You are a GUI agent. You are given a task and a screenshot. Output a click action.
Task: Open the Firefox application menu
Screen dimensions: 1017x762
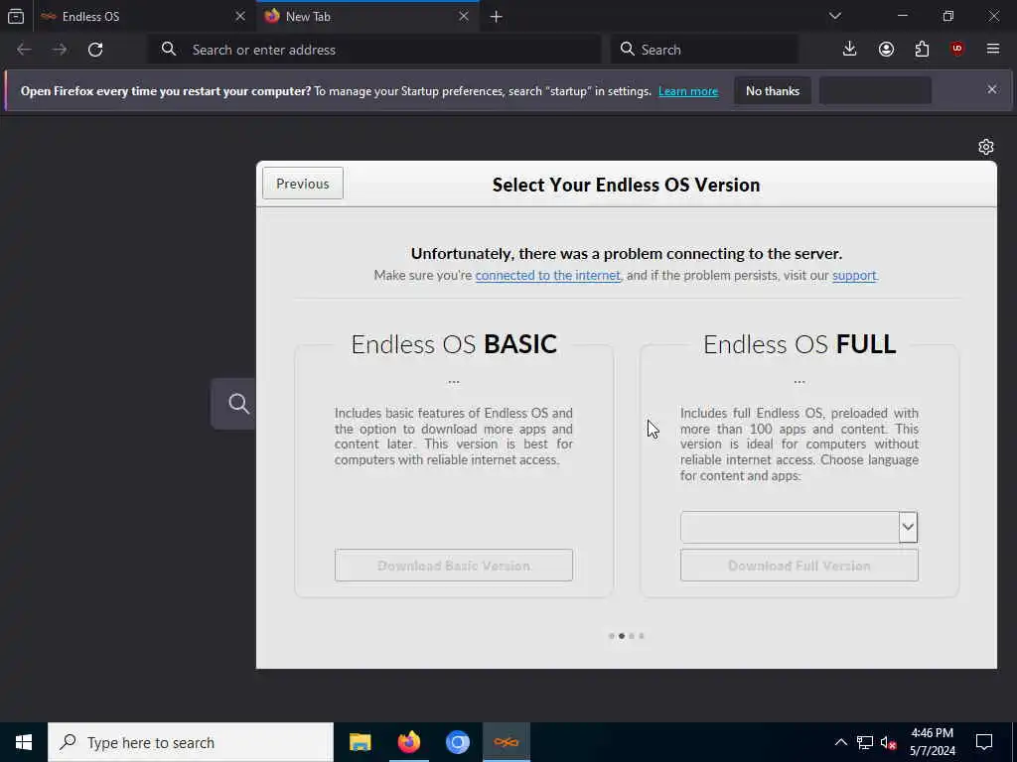[x=993, y=50]
